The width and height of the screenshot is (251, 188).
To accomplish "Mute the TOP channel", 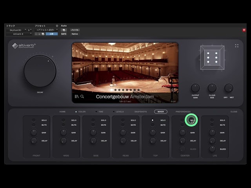I will [x=153, y=125].
